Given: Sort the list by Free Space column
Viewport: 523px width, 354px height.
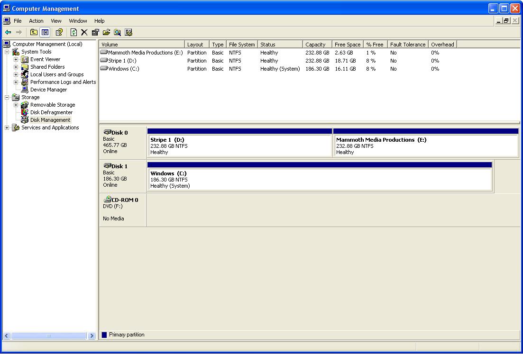Looking at the screenshot, I should click(x=347, y=45).
